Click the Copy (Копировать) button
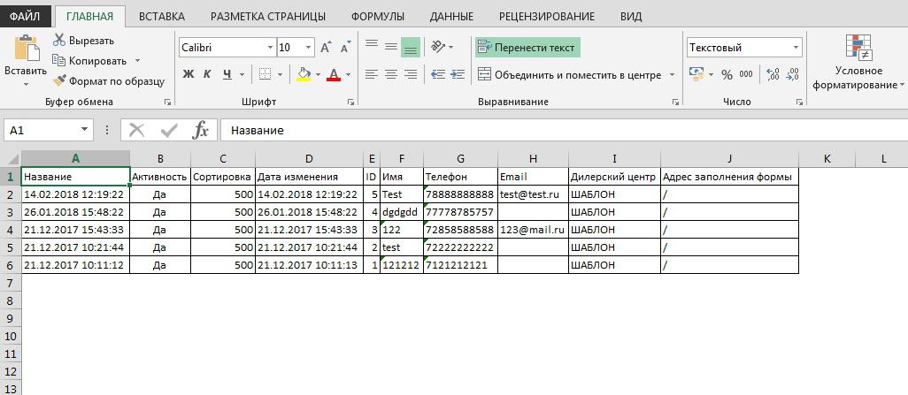908x395 pixels. (89, 61)
